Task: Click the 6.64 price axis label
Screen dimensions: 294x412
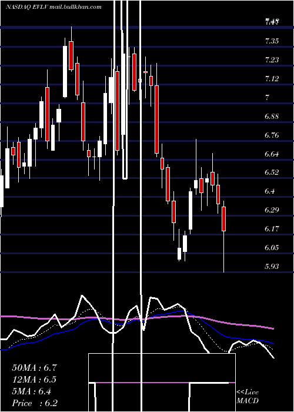Action: pyautogui.click(x=272, y=154)
